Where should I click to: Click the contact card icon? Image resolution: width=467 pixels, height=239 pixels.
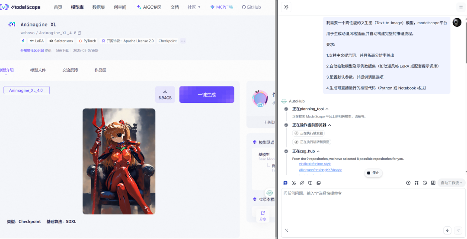pos(433,183)
